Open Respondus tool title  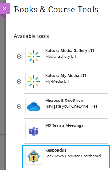tap(56, 150)
